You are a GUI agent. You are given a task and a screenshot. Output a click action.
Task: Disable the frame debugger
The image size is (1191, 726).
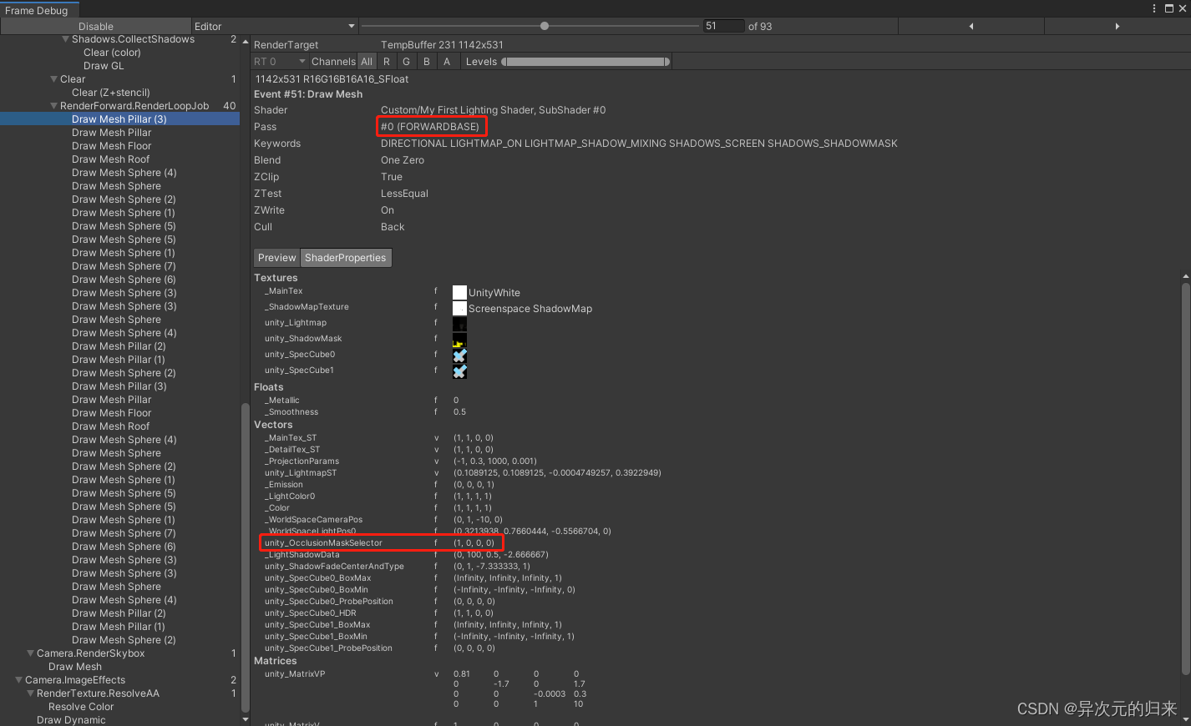tap(95, 26)
